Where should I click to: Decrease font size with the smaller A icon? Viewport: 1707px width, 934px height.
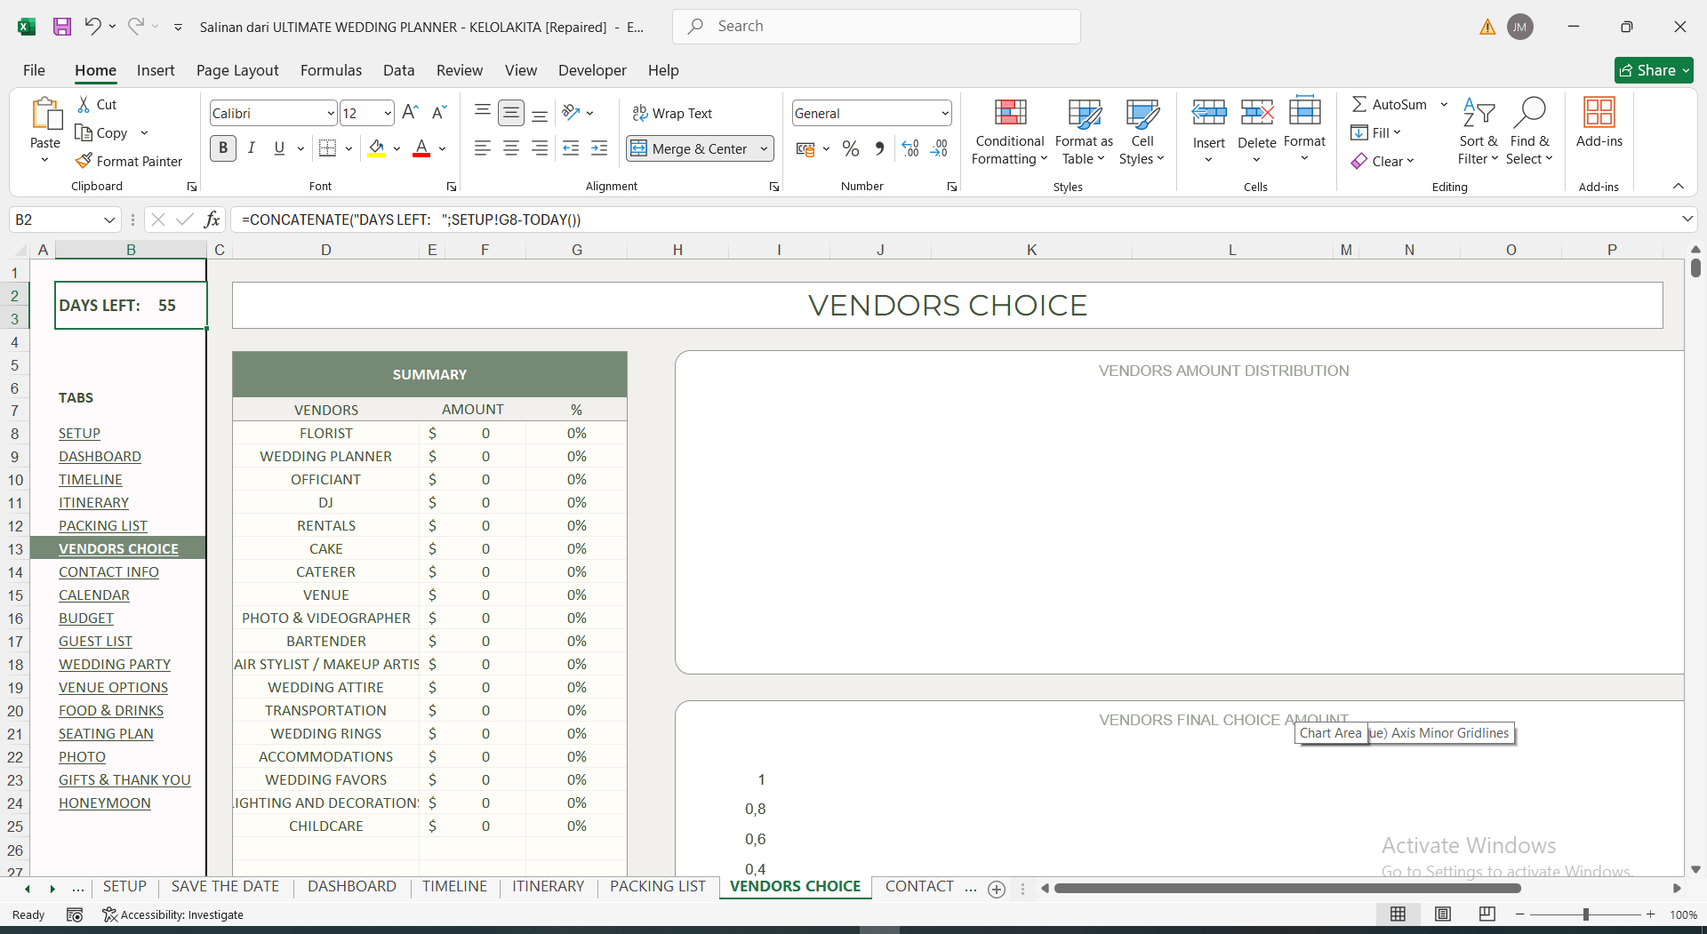(x=439, y=113)
